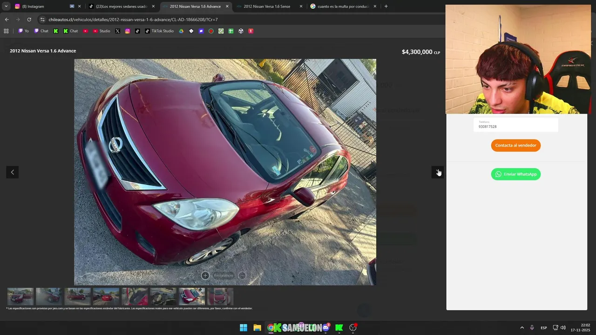Open the tab search dropdown arrow
Screen dimensions: 596x335
click(x=6, y=7)
